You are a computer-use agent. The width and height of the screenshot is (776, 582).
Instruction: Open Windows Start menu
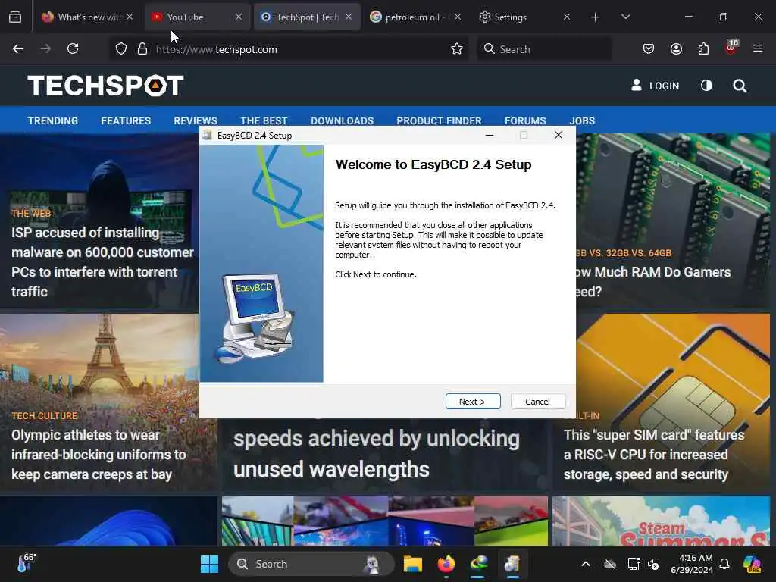pyautogui.click(x=209, y=564)
